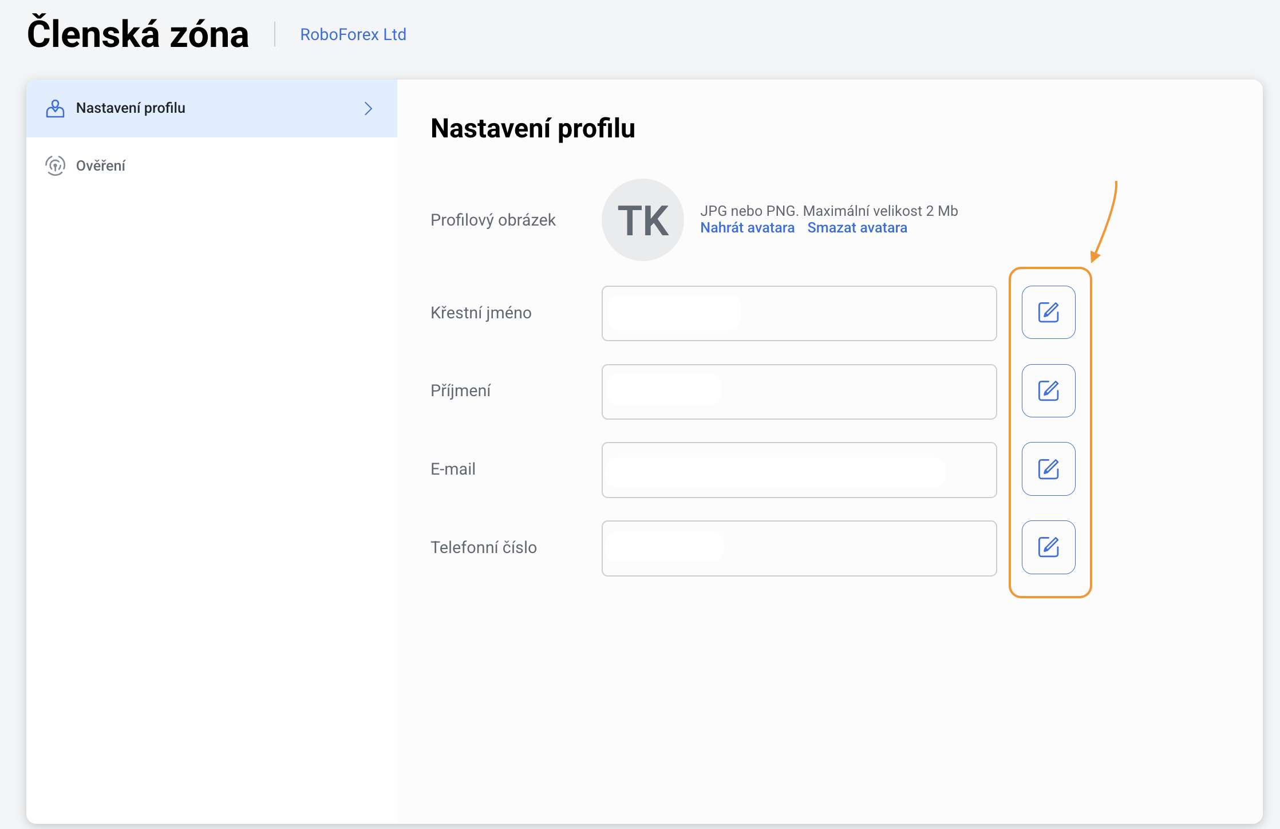Image resolution: width=1280 pixels, height=829 pixels.
Task: Click the Telefonní číslo input box
Action: click(x=799, y=548)
